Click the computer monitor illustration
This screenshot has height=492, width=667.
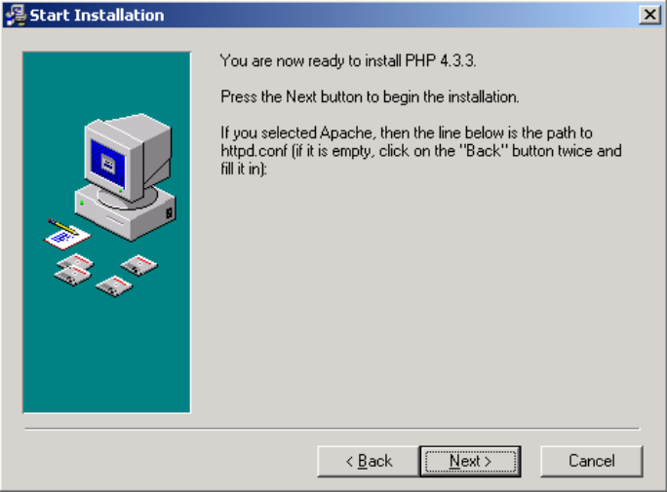point(128,158)
